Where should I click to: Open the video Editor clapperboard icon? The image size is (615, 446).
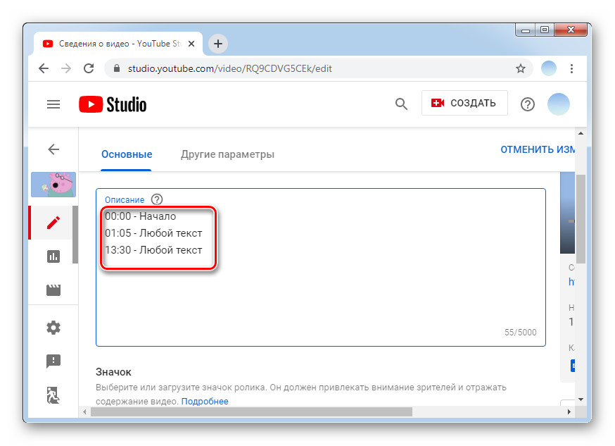click(x=53, y=290)
